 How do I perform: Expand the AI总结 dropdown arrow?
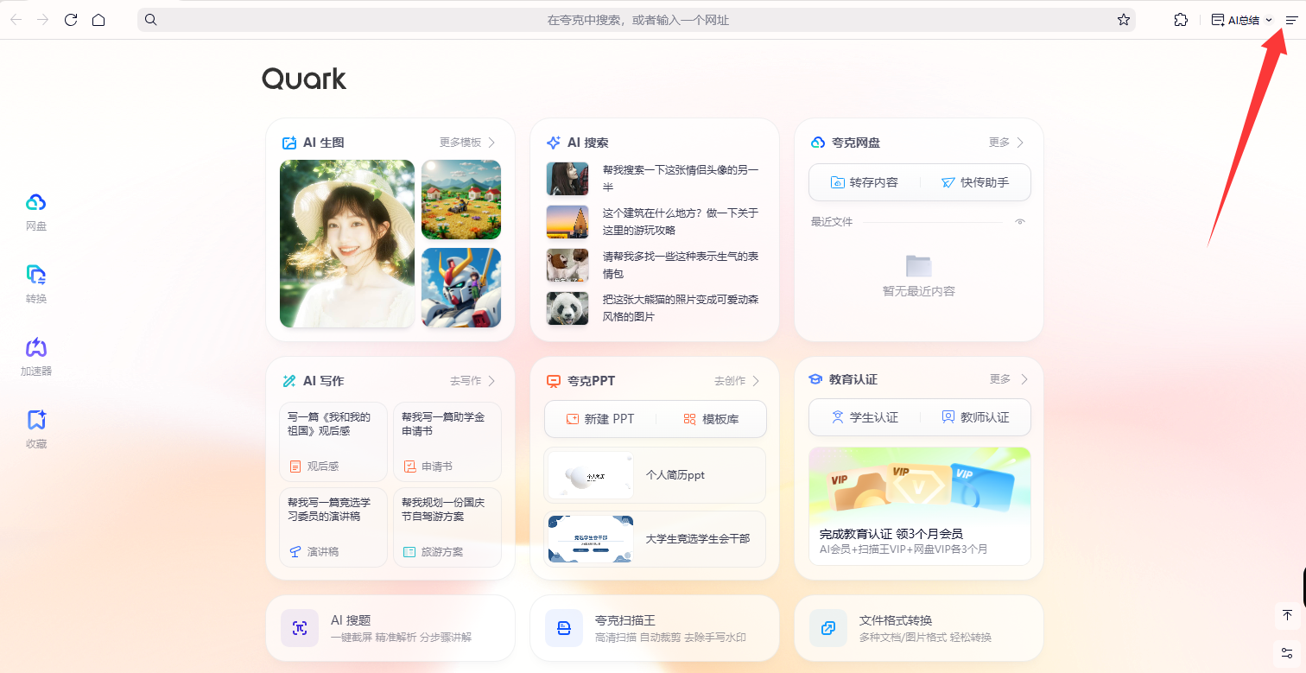pos(1269,20)
